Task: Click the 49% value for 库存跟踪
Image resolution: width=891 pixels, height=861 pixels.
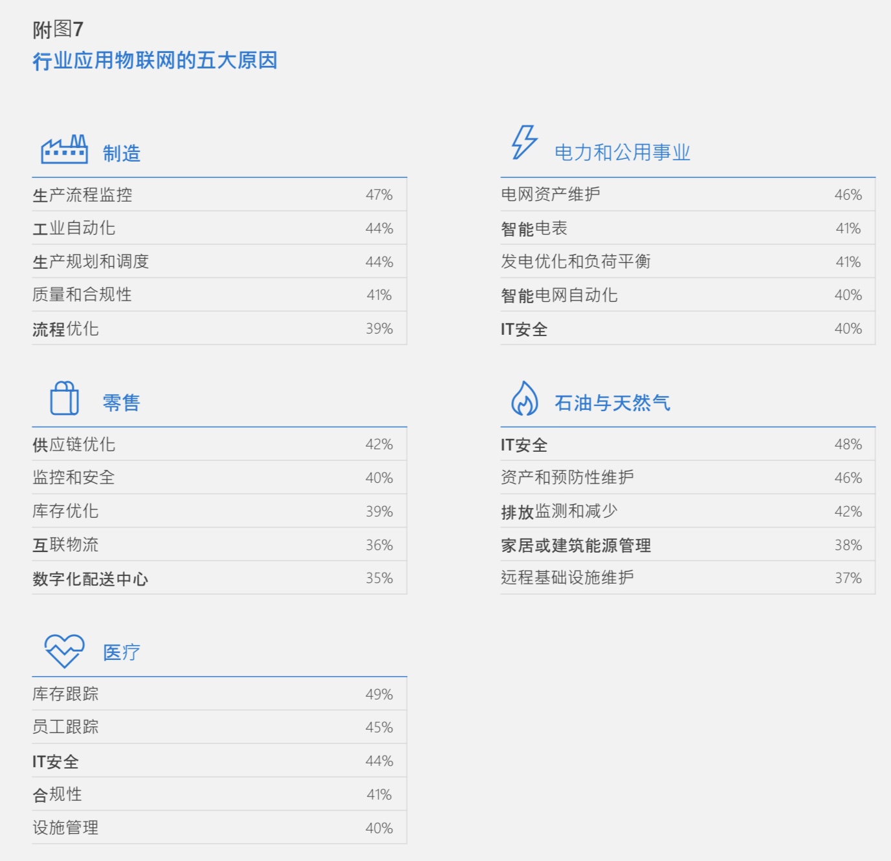Action: coord(379,694)
